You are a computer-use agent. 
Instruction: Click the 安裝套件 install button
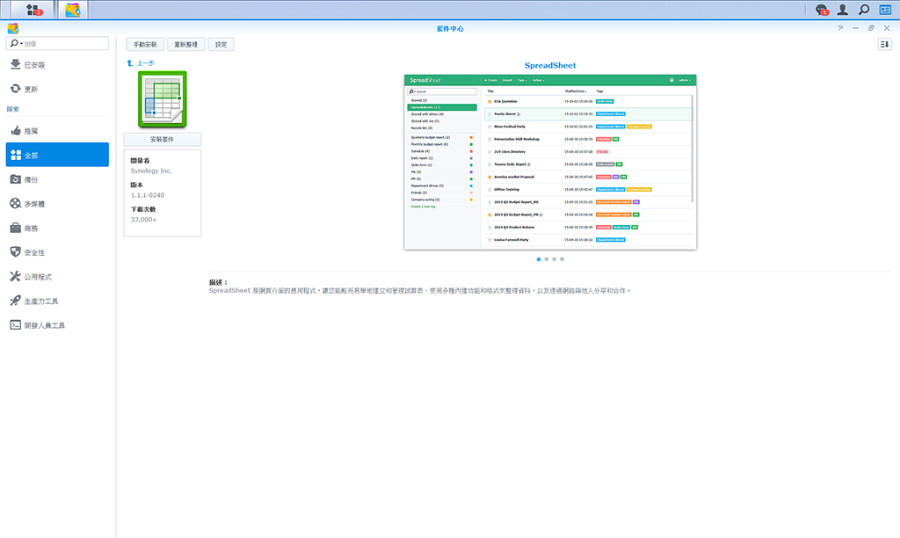[163, 140]
